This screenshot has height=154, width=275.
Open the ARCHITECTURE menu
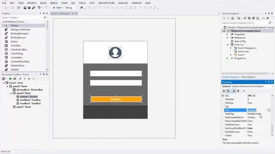click(x=106, y=3)
